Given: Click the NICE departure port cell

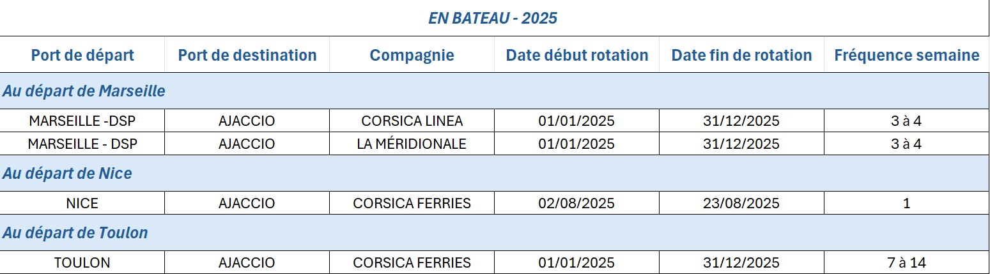Looking at the screenshot, I should coord(82,203).
